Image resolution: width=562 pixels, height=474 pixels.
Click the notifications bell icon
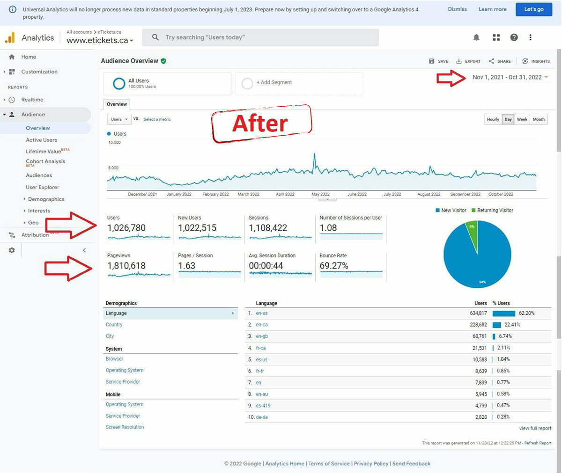[476, 37]
